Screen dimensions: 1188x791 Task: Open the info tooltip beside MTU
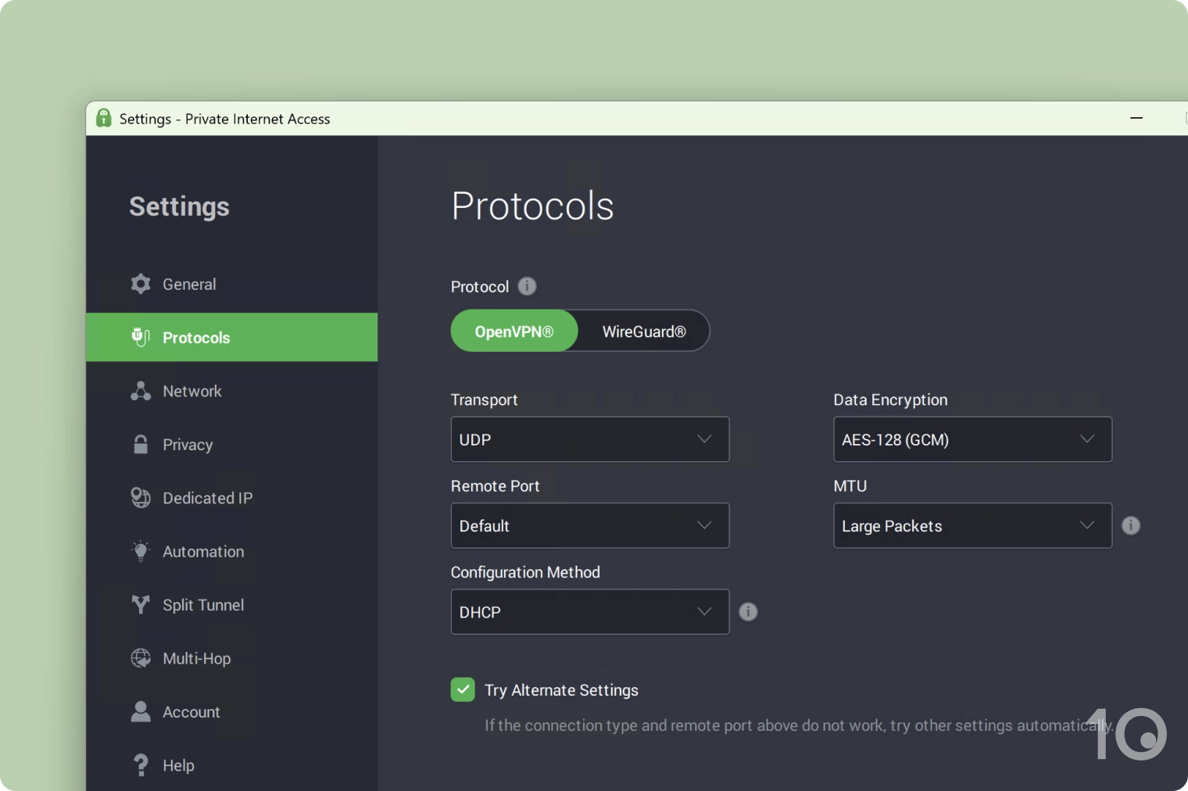click(x=1131, y=525)
